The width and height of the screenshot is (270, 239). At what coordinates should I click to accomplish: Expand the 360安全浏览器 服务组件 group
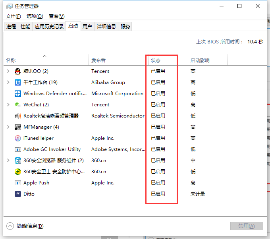pyautogui.click(x=8, y=161)
